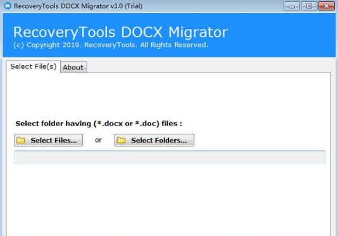Switch to the Select File(s) tab
Screen dimensions: 338x236
pos(33,67)
